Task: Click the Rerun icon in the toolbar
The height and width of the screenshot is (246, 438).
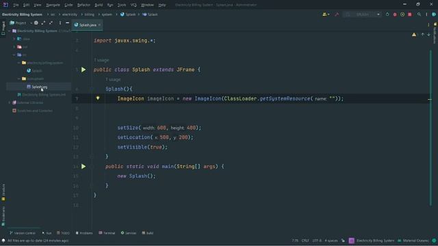Action: (387, 14)
